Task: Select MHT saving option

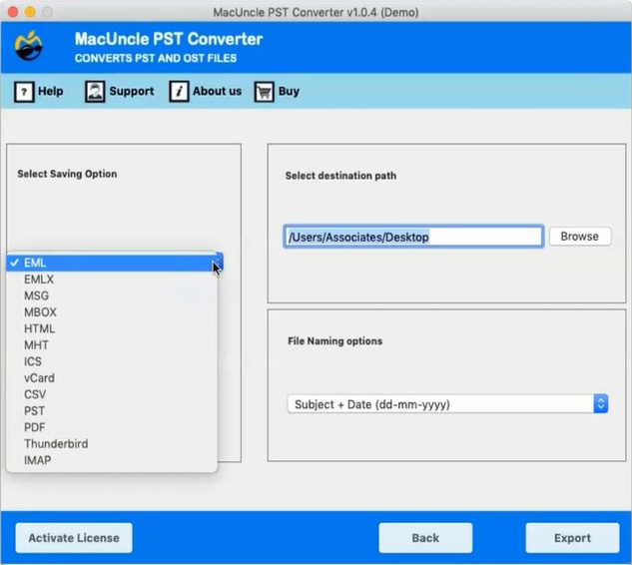Action: click(x=112, y=345)
